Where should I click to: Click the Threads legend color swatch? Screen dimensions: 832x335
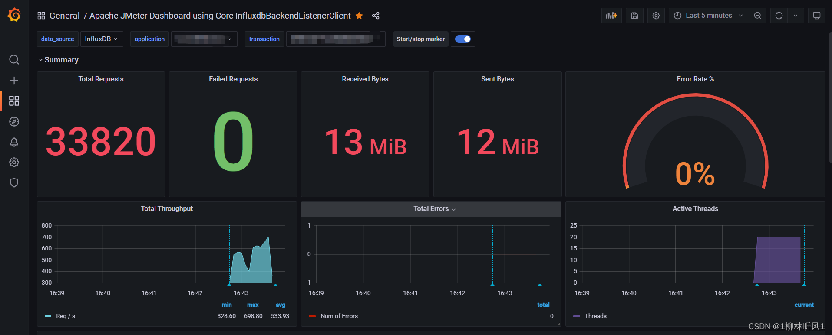point(577,316)
